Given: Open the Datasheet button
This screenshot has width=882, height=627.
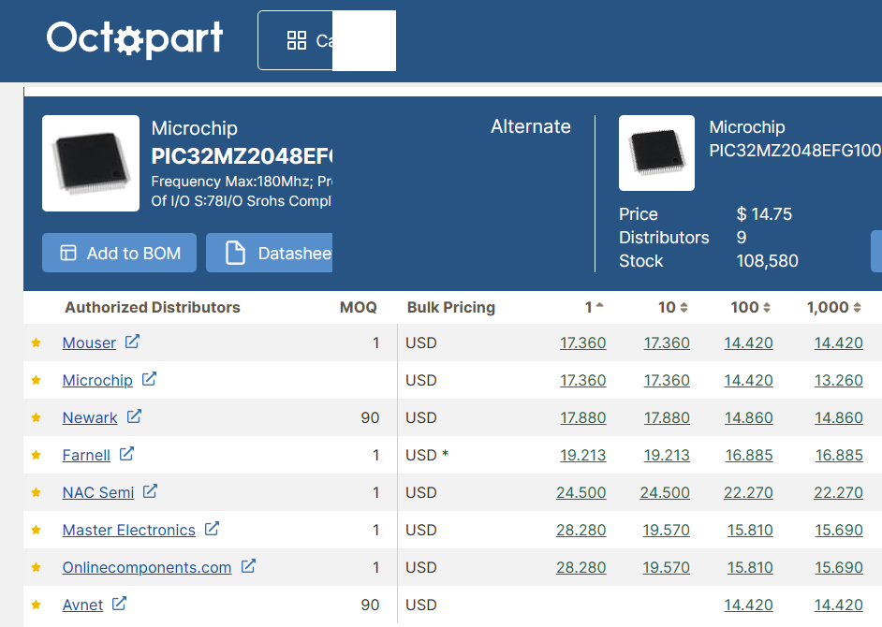Looking at the screenshot, I should pyautogui.click(x=270, y=253).
